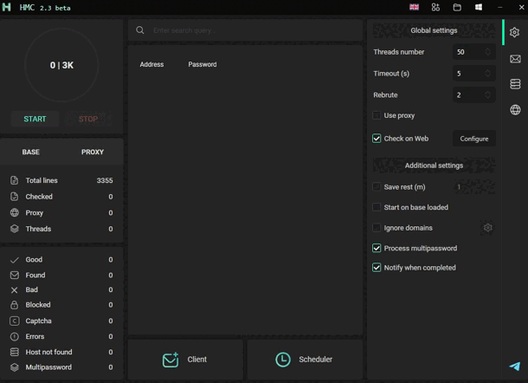Click the Good checkmark icon

click(x=14, y=260)
